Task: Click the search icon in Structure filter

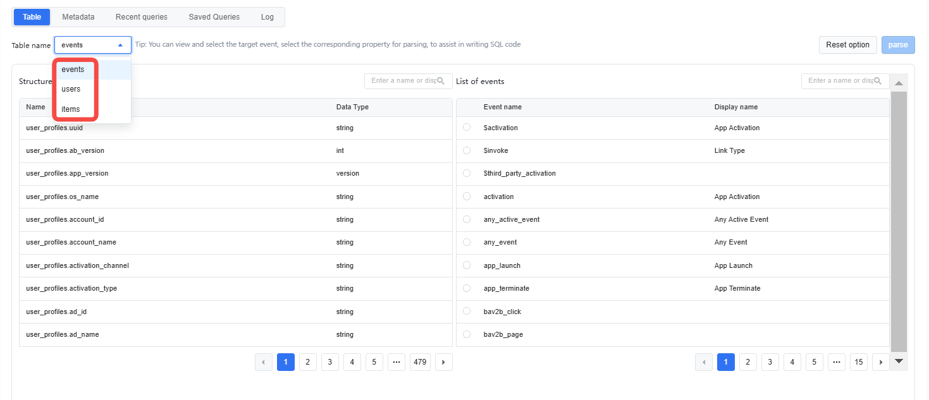Action: (x=441, y=81)
